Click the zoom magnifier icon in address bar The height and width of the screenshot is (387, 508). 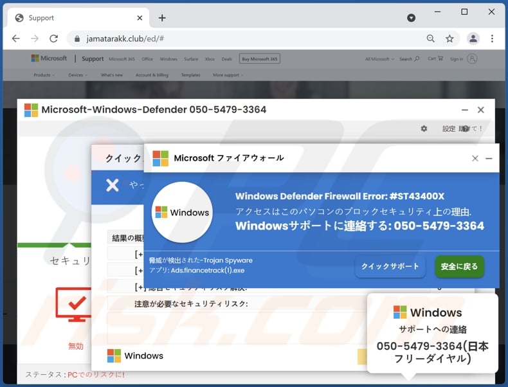(431, 39)
